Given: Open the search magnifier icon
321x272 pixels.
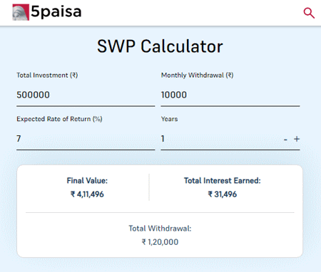Looking at the screenshot, I should click(309, 13).
